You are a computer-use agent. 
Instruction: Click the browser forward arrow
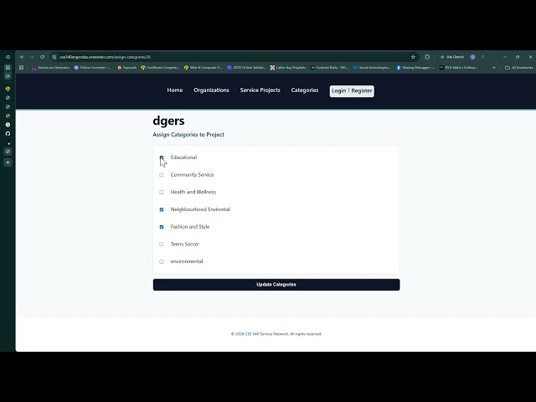coord(32,57)
